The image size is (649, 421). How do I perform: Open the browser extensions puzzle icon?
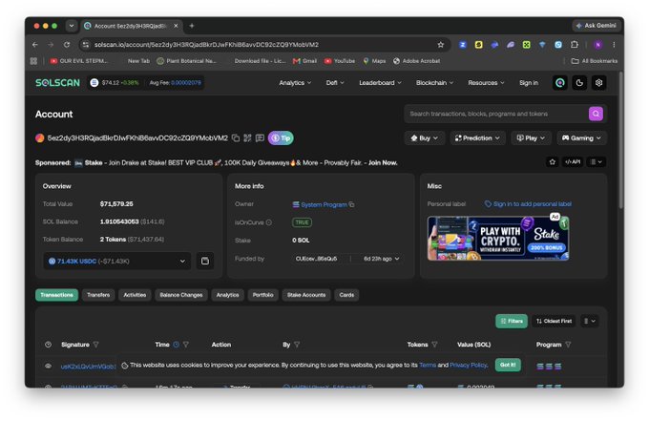[575, 45]
